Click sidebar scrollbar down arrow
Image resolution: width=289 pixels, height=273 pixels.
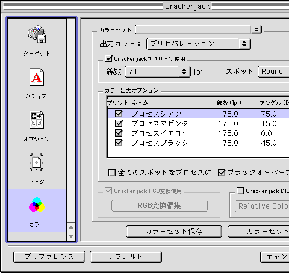pos(71,236)
